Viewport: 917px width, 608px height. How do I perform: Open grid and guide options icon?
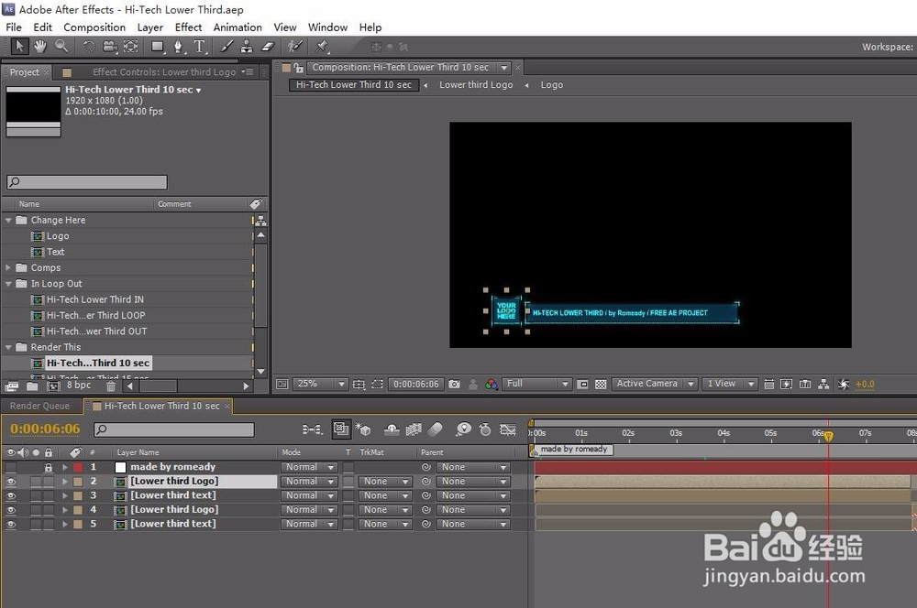pos(359,384)
